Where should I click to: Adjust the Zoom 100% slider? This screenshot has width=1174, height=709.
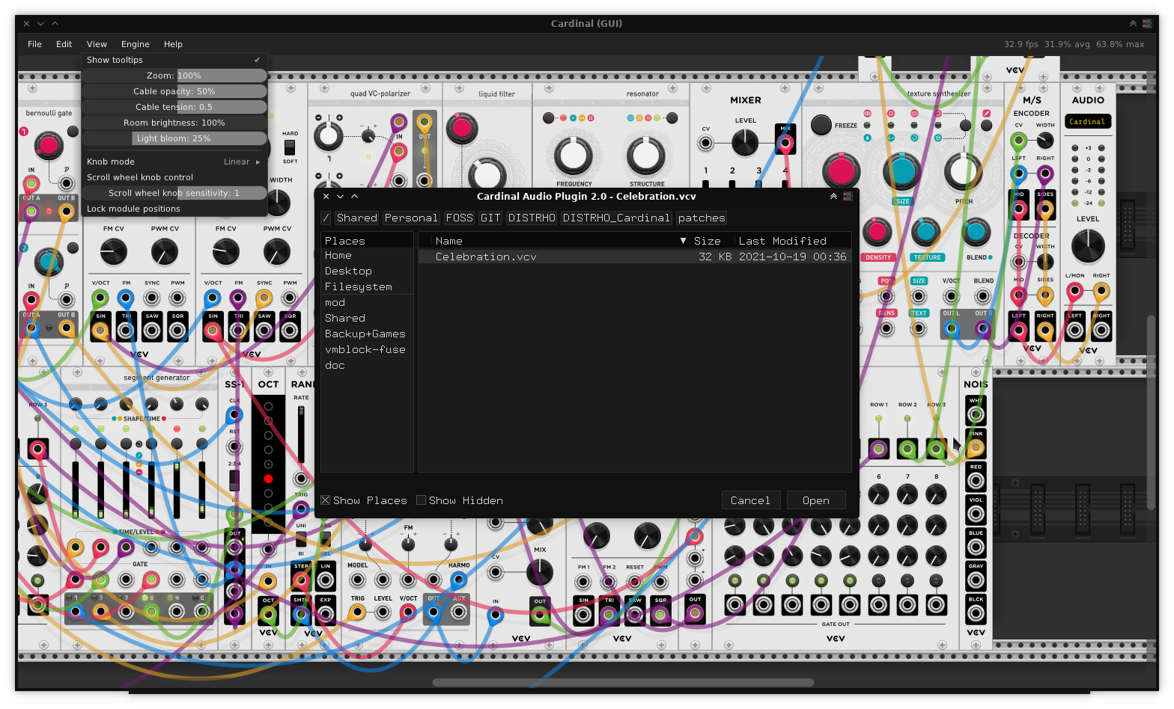(174, 76)
